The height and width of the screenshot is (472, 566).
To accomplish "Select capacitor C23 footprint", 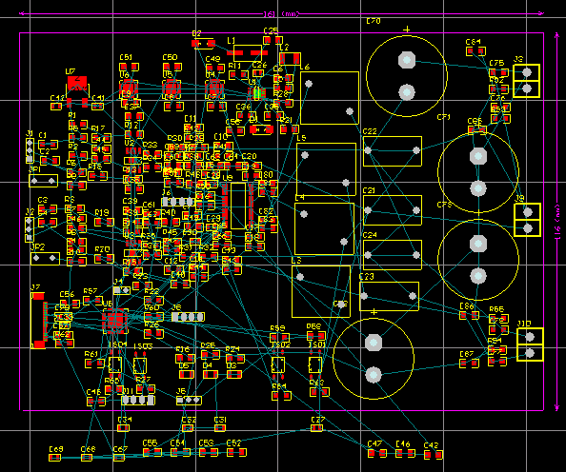I will pyautogui.click(x=389, y=296).
